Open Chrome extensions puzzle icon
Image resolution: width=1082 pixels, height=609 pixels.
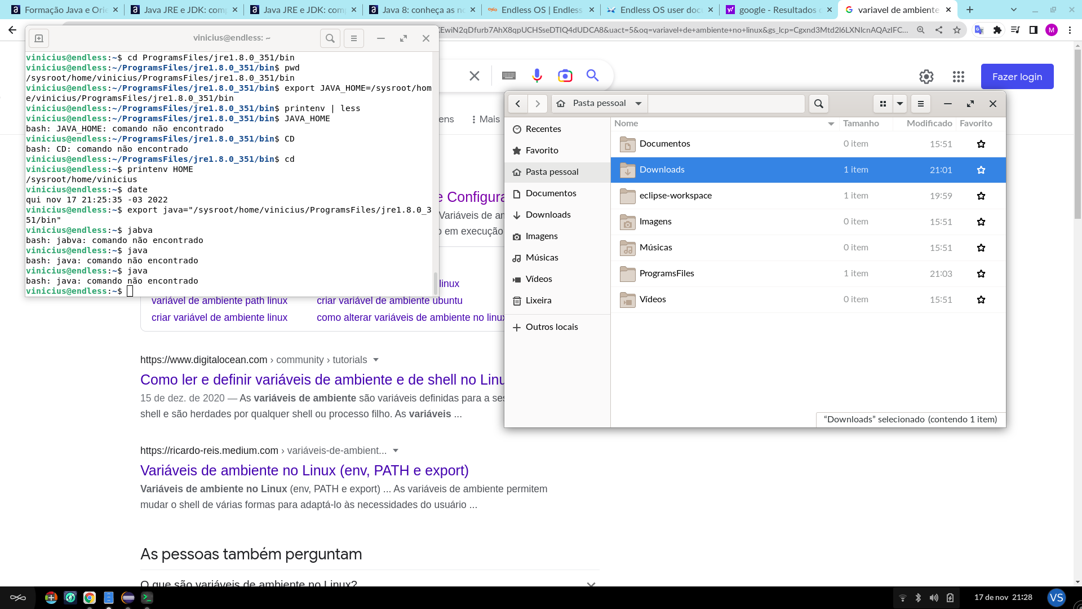click(997, 30)
